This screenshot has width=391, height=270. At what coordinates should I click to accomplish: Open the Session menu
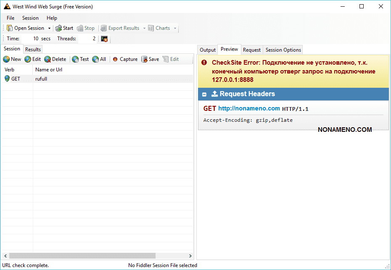pyautogui.click(x=30, y=18)
